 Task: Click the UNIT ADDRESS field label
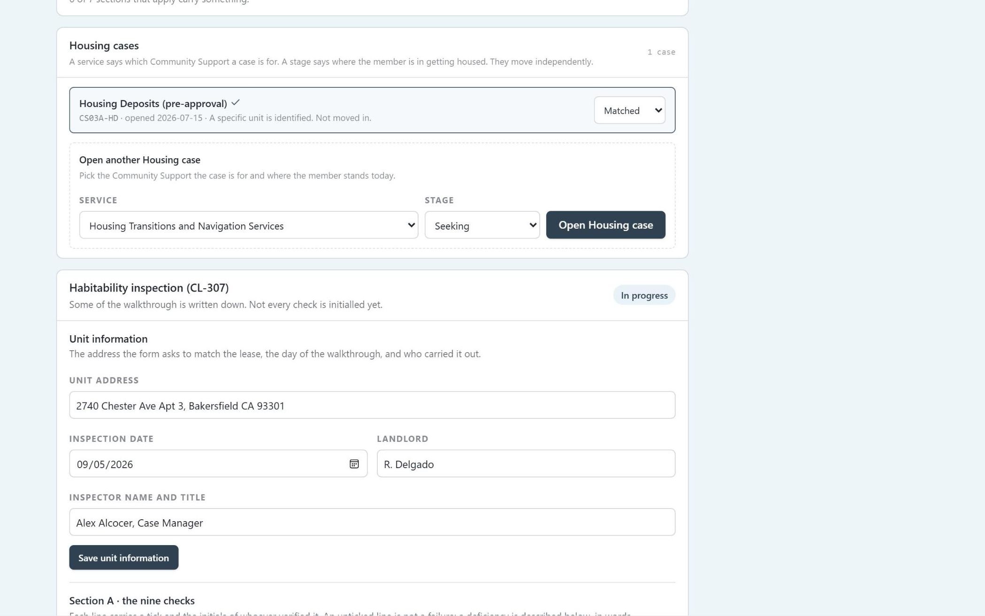[x=104, y=380]
